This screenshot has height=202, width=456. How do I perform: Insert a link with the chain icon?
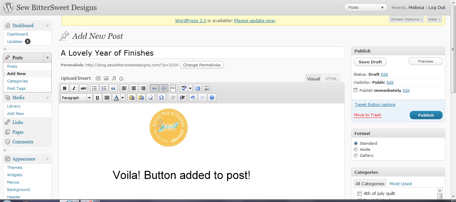[154, 88]
